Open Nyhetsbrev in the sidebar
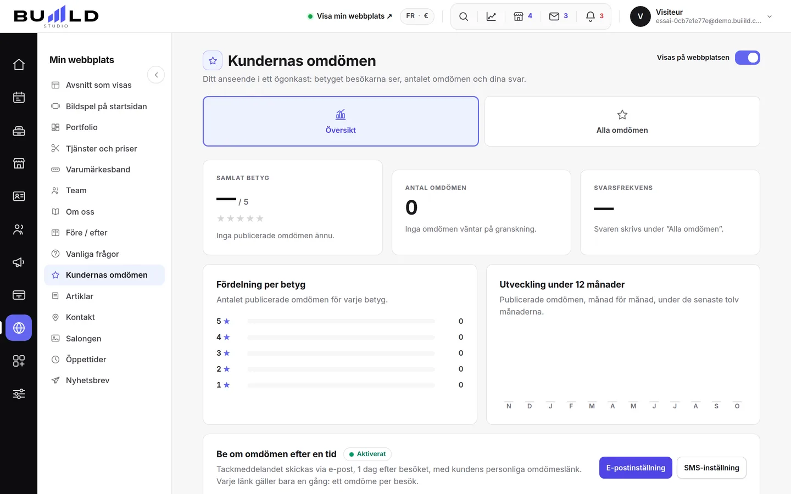Viewport: 791px width, 494px height. [104, 380]
